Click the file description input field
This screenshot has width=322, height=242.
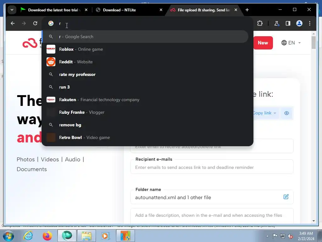[212, 216]
